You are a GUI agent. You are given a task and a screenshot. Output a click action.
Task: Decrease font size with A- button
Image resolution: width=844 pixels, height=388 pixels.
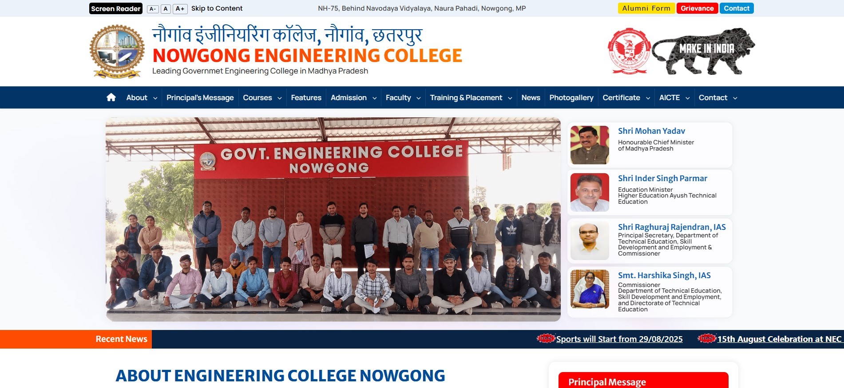[x=152, y=9]
